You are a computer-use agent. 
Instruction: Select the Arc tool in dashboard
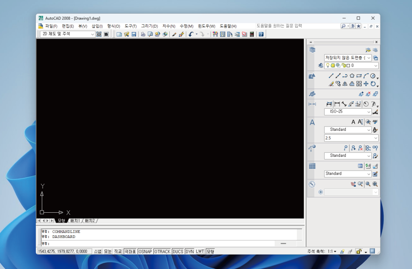[x=366, y=76]
